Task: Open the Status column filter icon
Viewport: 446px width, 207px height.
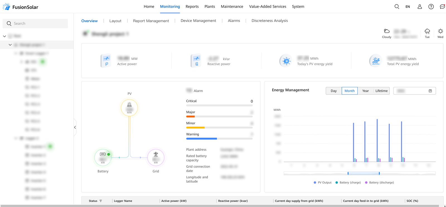Action: [101, 201]
